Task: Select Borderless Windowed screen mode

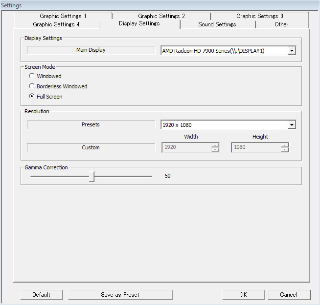Action: pyautogui.click(x=32, y=86)
